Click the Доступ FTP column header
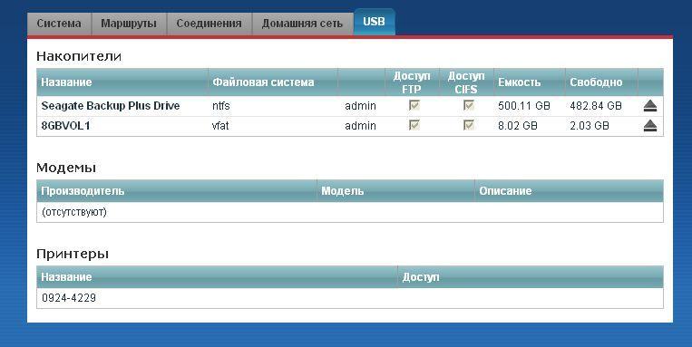 point(412,82)
